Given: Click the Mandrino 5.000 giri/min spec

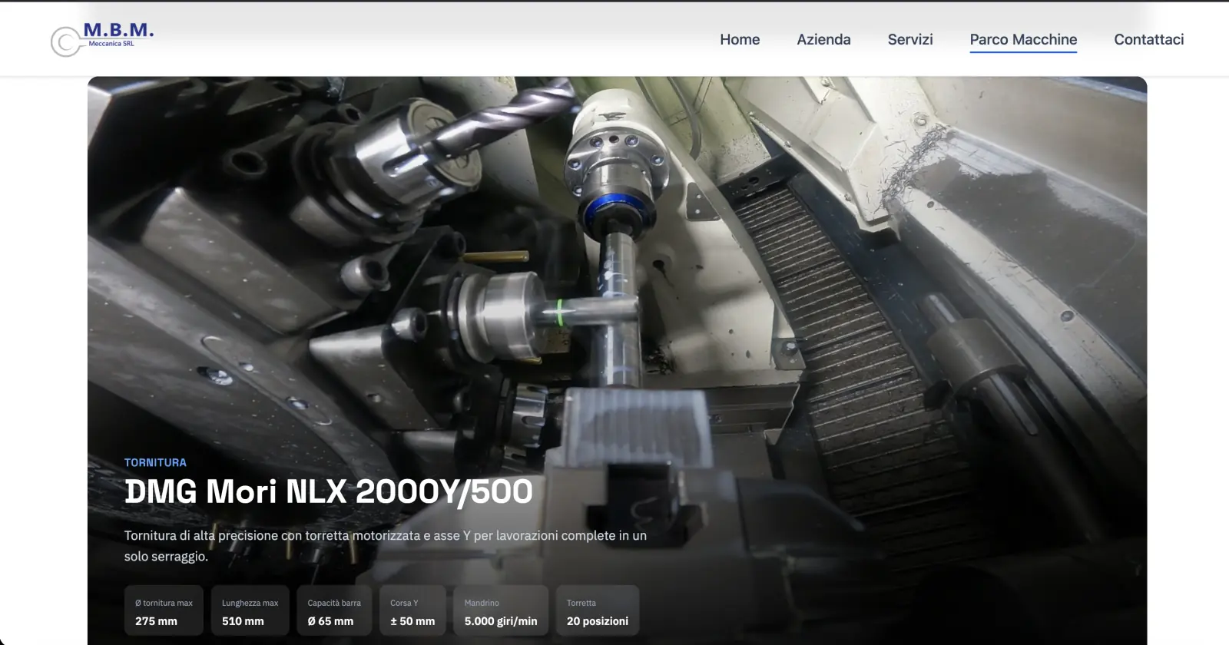Looking at the screenshot, I should click(501, 611).
